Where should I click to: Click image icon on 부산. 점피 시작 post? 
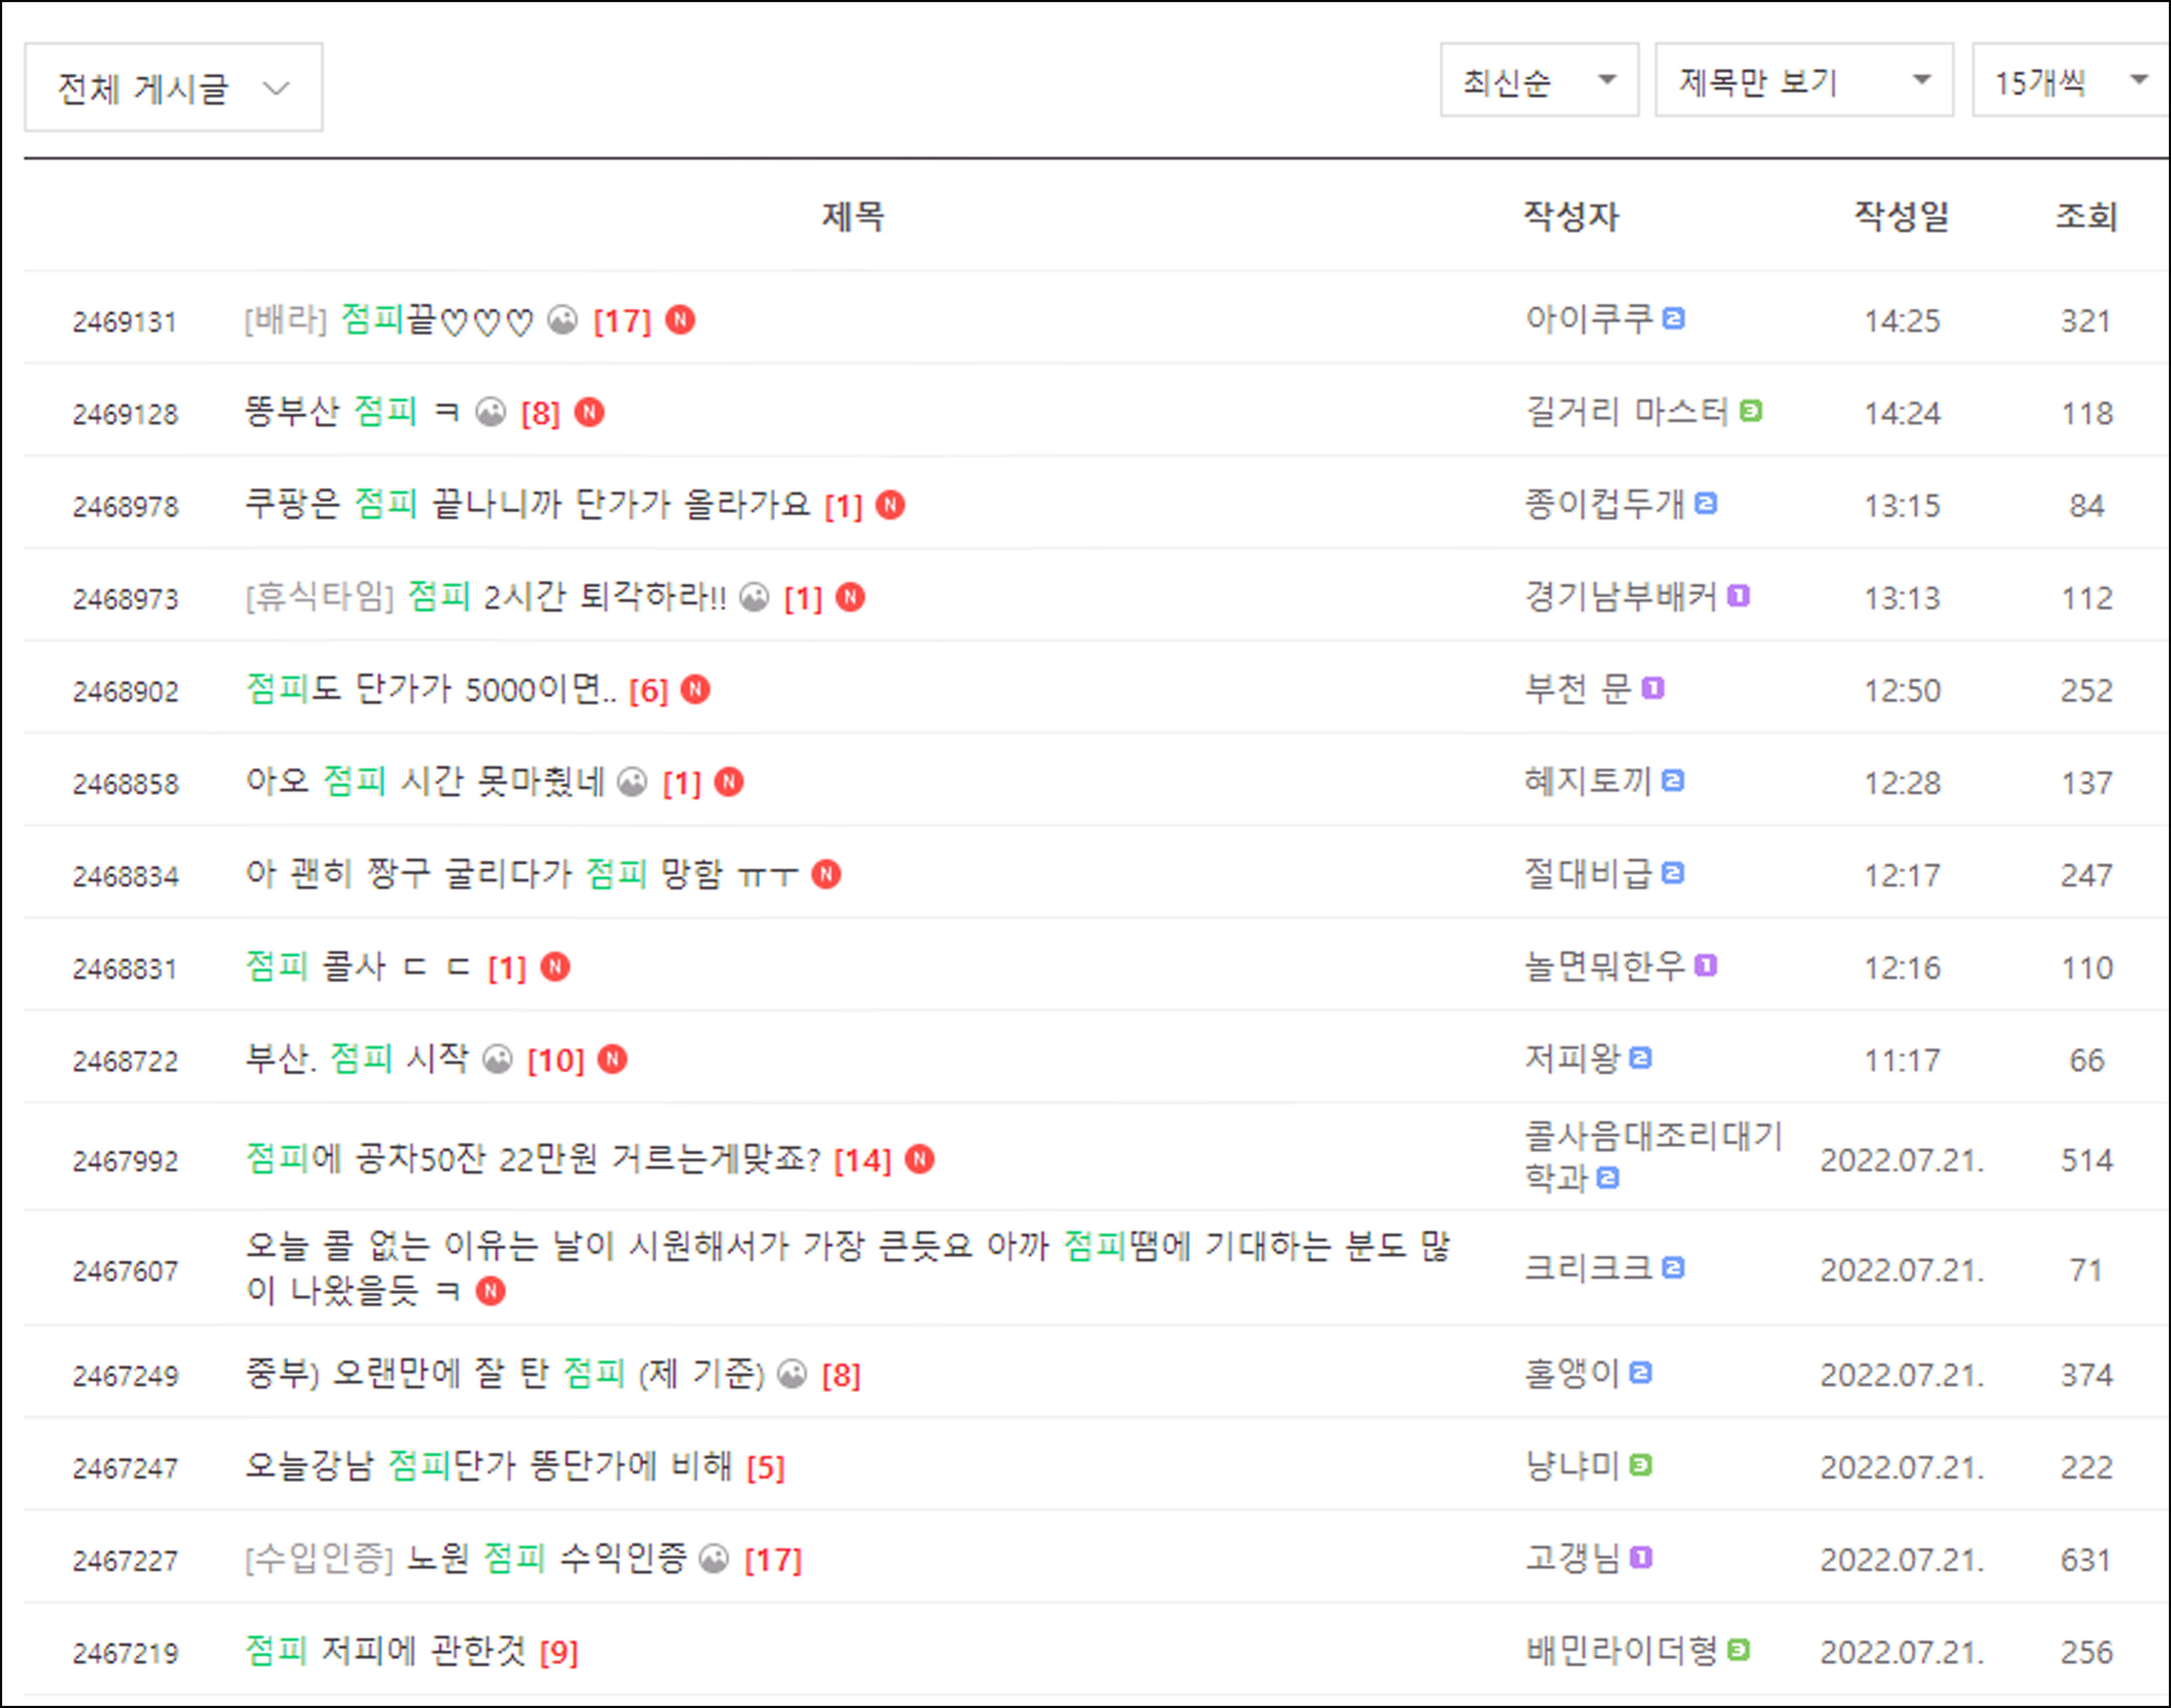coord(498,1059)
